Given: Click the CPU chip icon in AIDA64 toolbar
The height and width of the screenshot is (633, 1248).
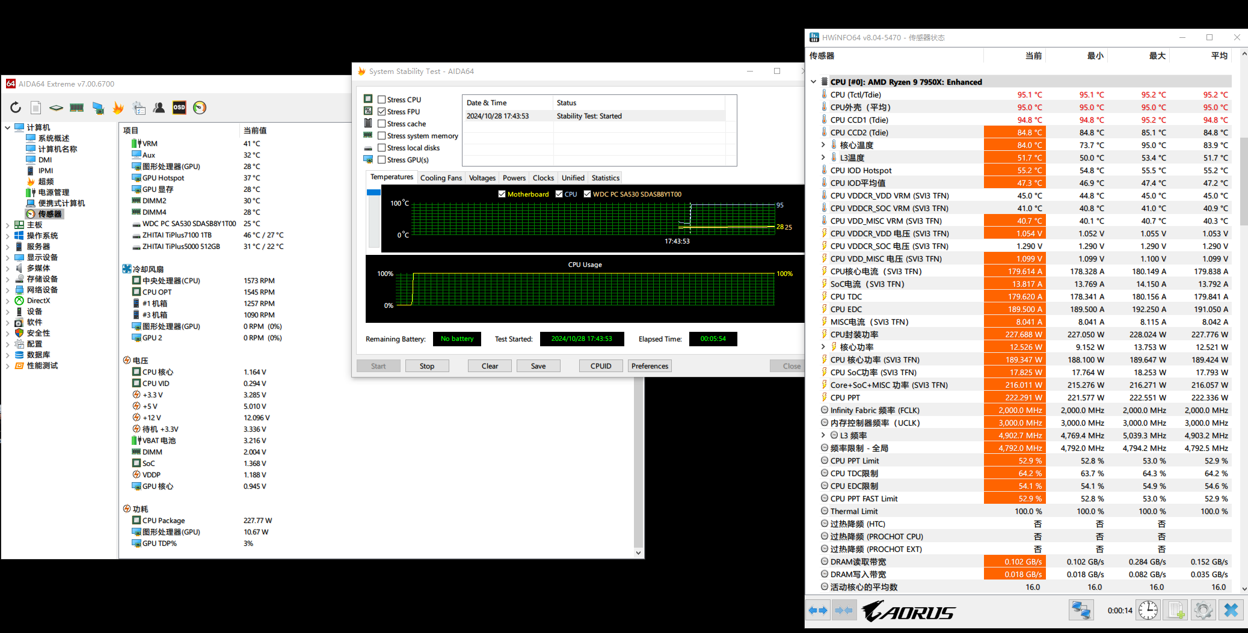Looking at the screenshot, I should pyautogui.click(x=55, y=108).
